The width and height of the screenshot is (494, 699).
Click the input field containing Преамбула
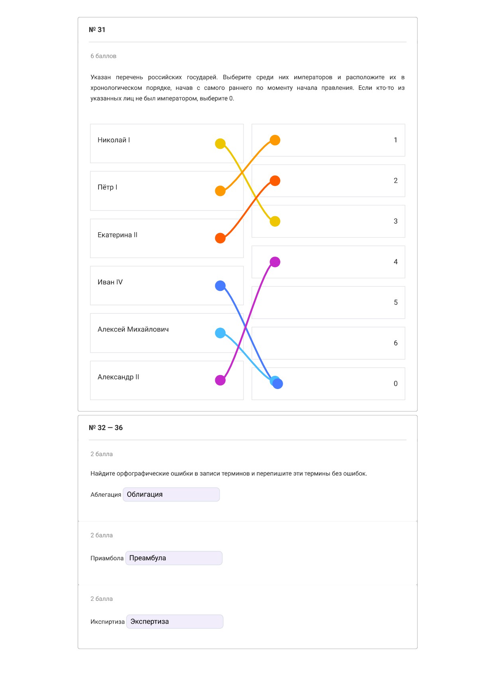(173, 558)
